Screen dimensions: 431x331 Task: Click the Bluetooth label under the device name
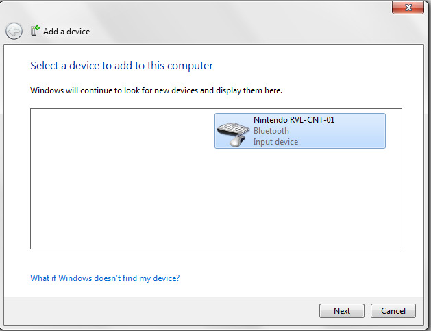tap(271, 131)
